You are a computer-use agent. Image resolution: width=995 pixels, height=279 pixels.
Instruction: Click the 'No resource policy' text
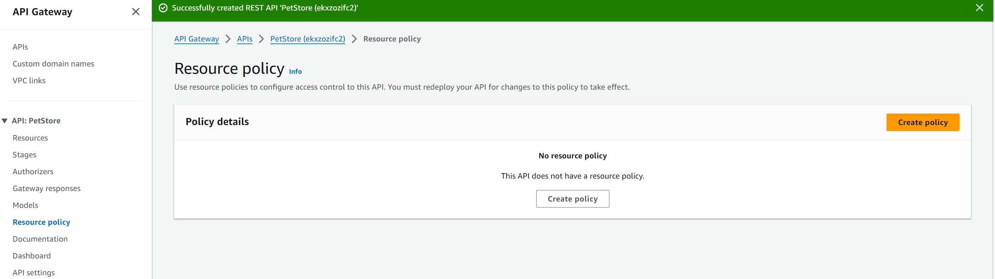tap(572, 156)
